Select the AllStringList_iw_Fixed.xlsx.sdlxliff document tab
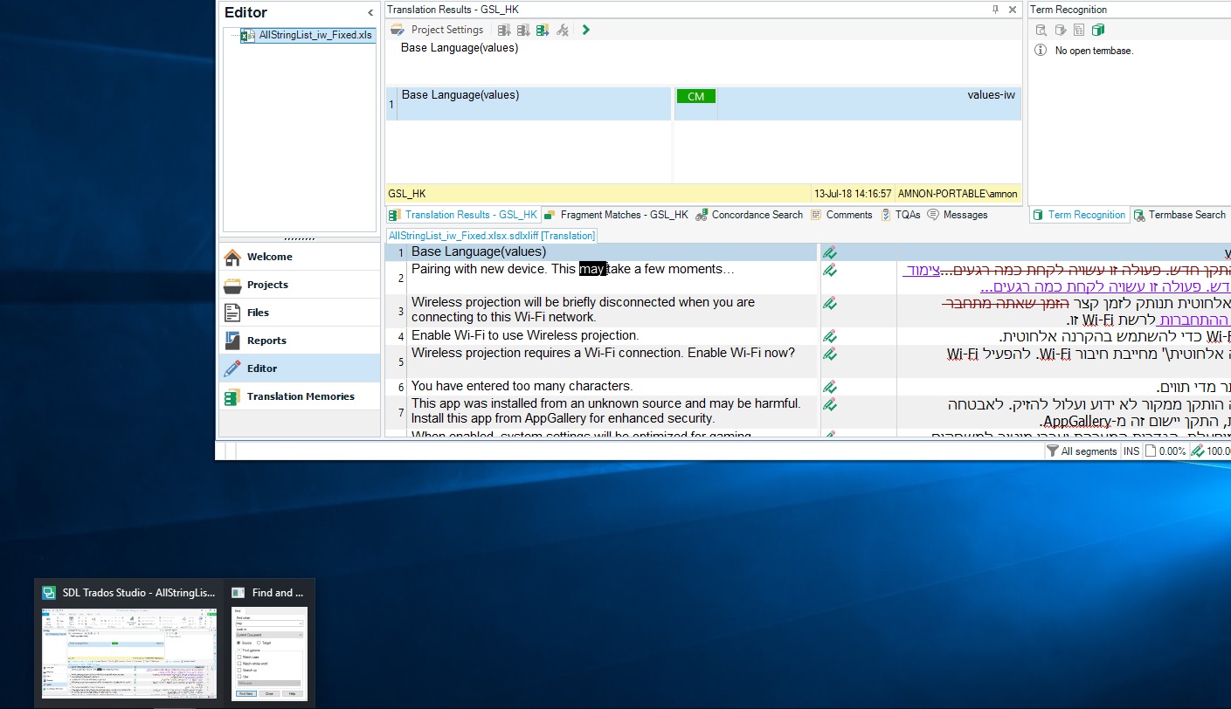 (492, 236)
